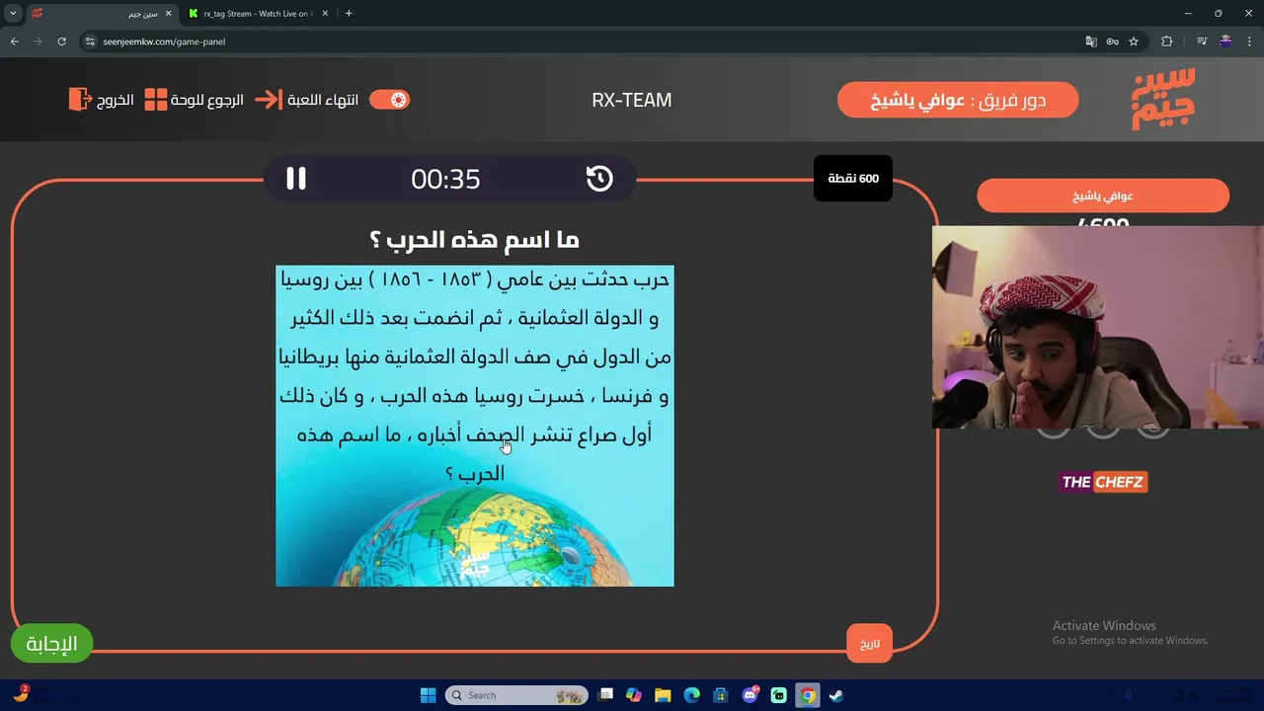The height and width of the screenshot is (711, 1264).
Task: Toggle the orange switch in the header
Action: [x=389, y=100]
